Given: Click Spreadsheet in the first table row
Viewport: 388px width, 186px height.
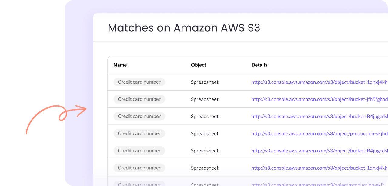Looking at the screenshot, I should click(x=205, y=82).
